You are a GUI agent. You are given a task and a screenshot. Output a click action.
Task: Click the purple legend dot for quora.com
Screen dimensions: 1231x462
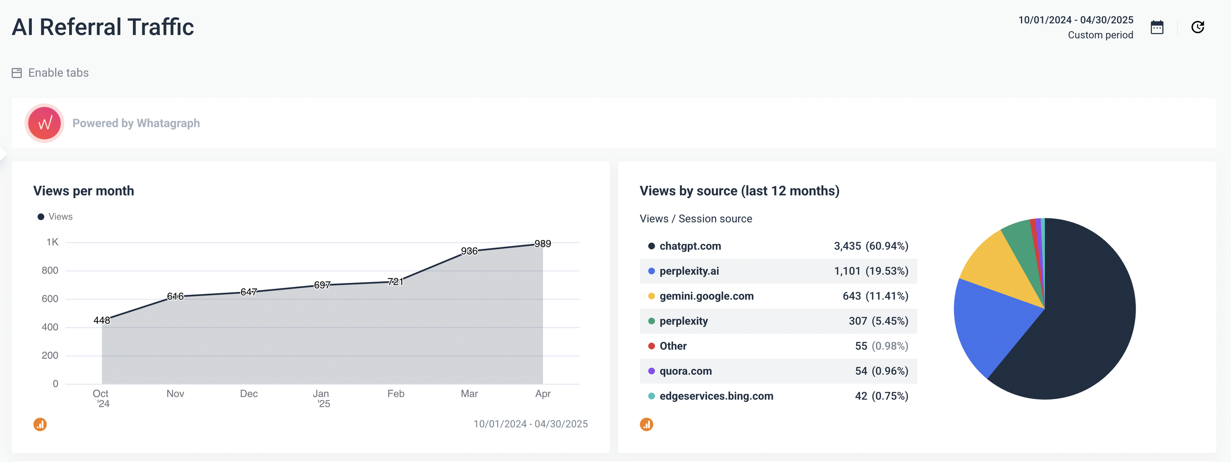point(652,371)
